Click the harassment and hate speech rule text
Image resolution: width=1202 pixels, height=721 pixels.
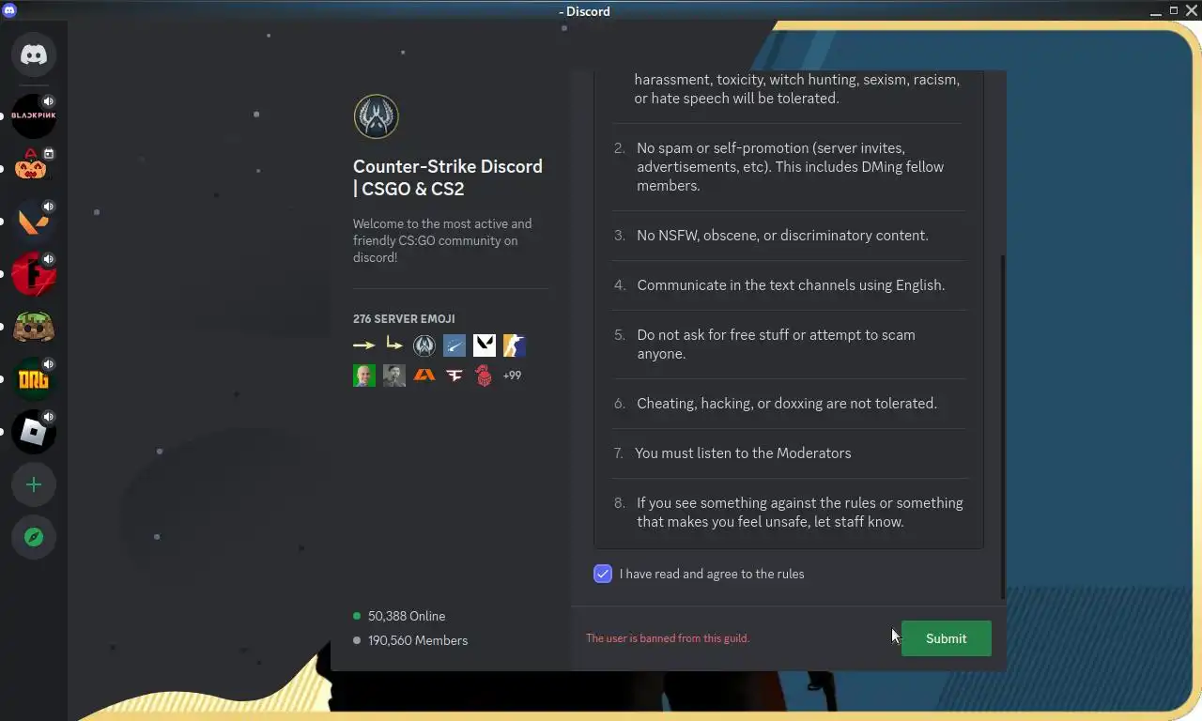(796, 89)
